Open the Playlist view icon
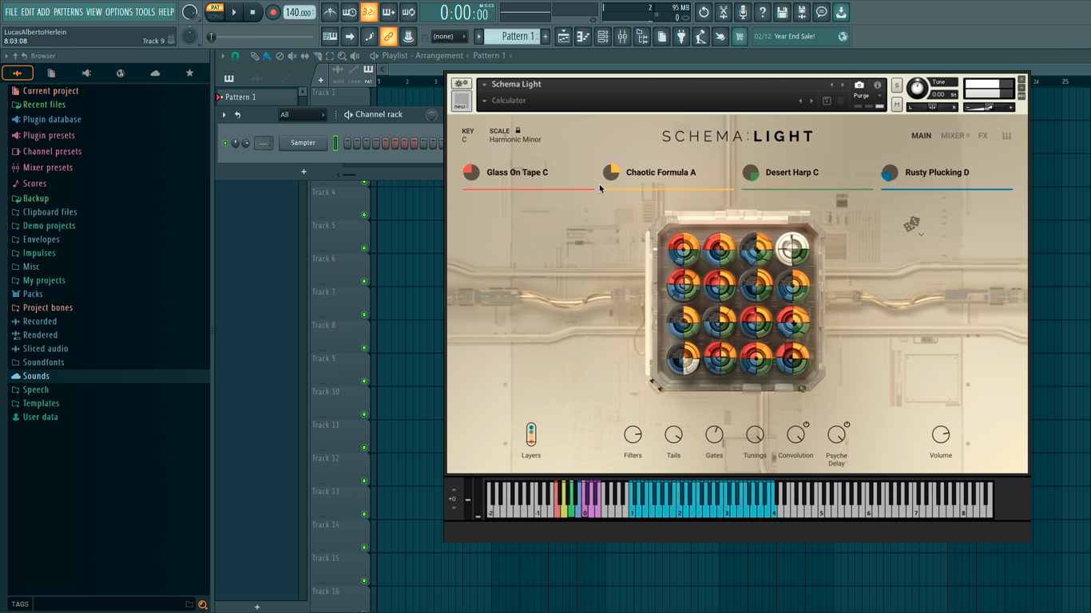 point(564,36)
